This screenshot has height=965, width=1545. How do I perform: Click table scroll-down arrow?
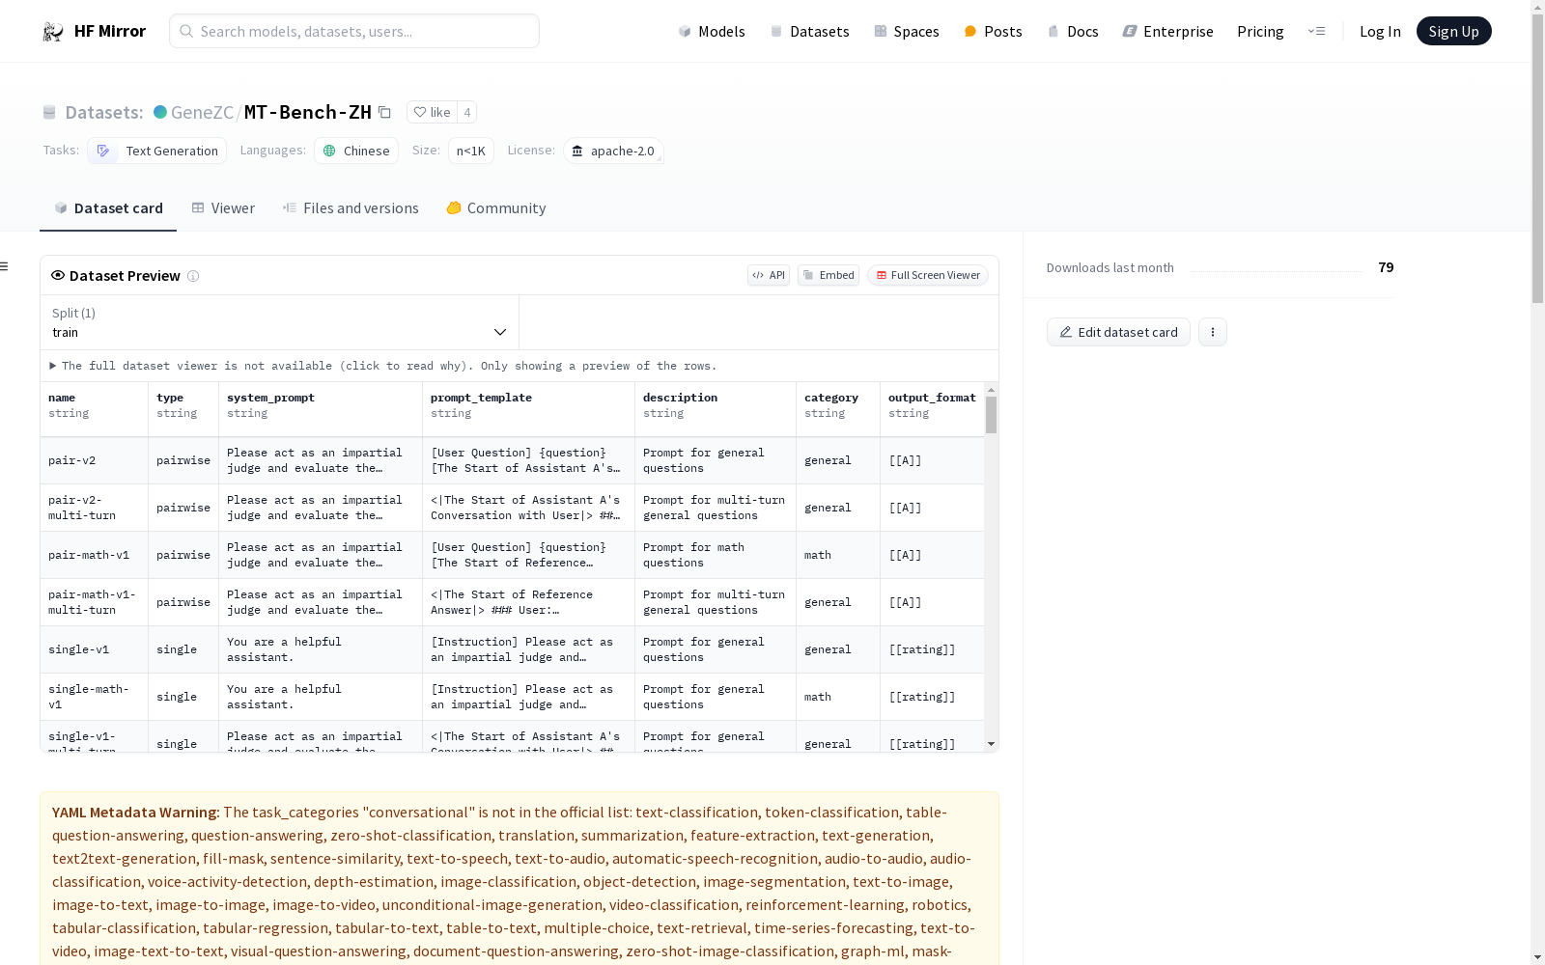click(x=991, y=744)
